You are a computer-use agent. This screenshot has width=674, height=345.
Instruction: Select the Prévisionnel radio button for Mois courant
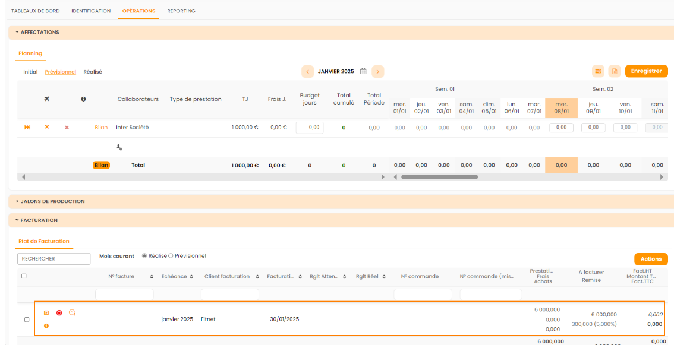171,256
